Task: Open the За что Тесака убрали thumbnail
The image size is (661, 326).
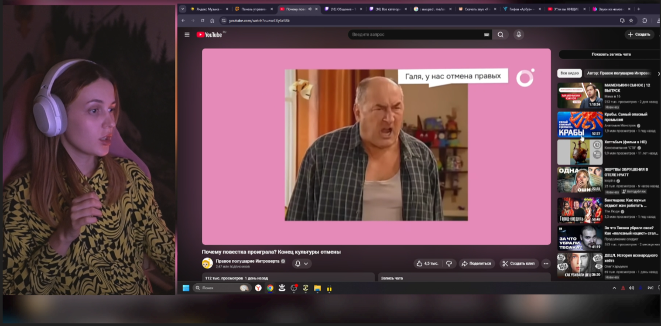Action: (580, 238)
